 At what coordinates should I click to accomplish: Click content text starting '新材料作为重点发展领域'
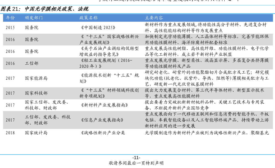pyautogui.click(x=206, y=28)
